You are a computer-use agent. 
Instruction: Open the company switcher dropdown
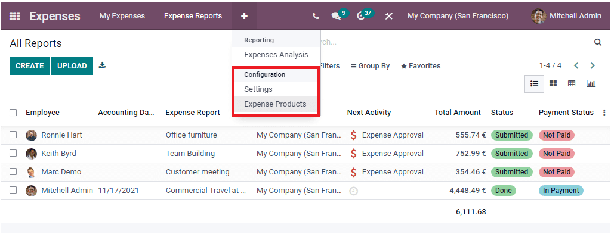tap(458, 16)
